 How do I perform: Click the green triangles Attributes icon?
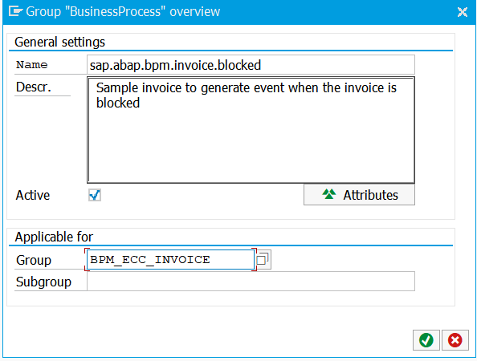(x=329, y=194)
